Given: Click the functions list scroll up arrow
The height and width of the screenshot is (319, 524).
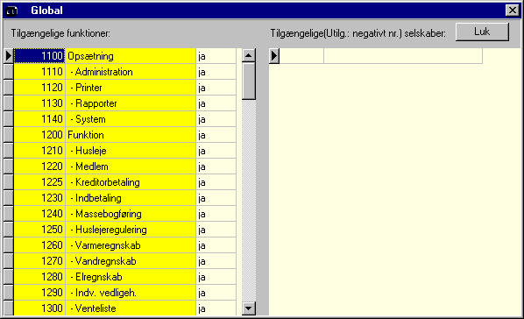Looking at the screenshot, I should click(249, 55).
